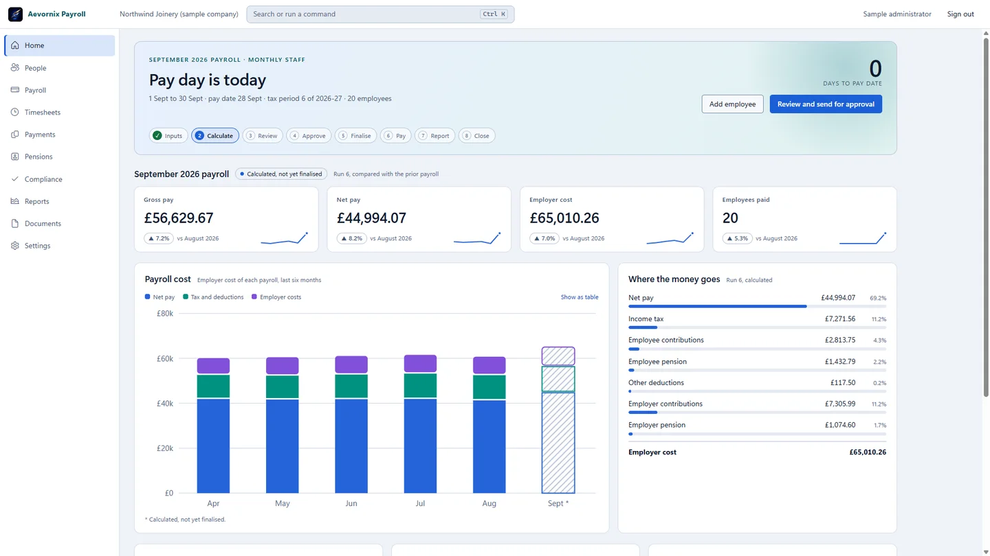Click the Income tax progress bar
Image resolution: width=990 pixels, height=556 pixels.
(757, 327)
